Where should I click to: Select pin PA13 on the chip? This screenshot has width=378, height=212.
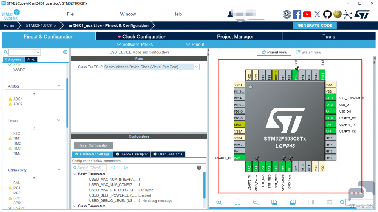tap(330, 98)
